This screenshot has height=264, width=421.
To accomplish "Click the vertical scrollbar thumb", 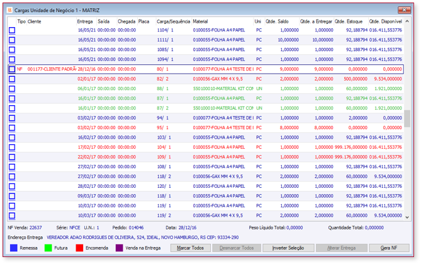I will pos(407,118).
